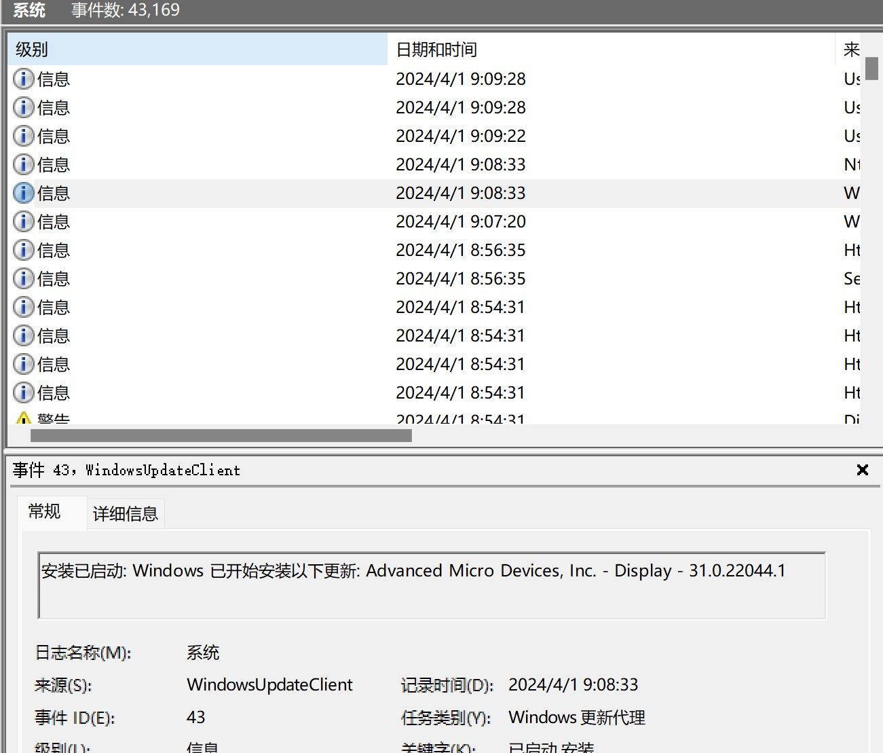Click 2024/4/1 8:56:35 in row with source Ht
The image size is (883, 753).
[461, 251]
